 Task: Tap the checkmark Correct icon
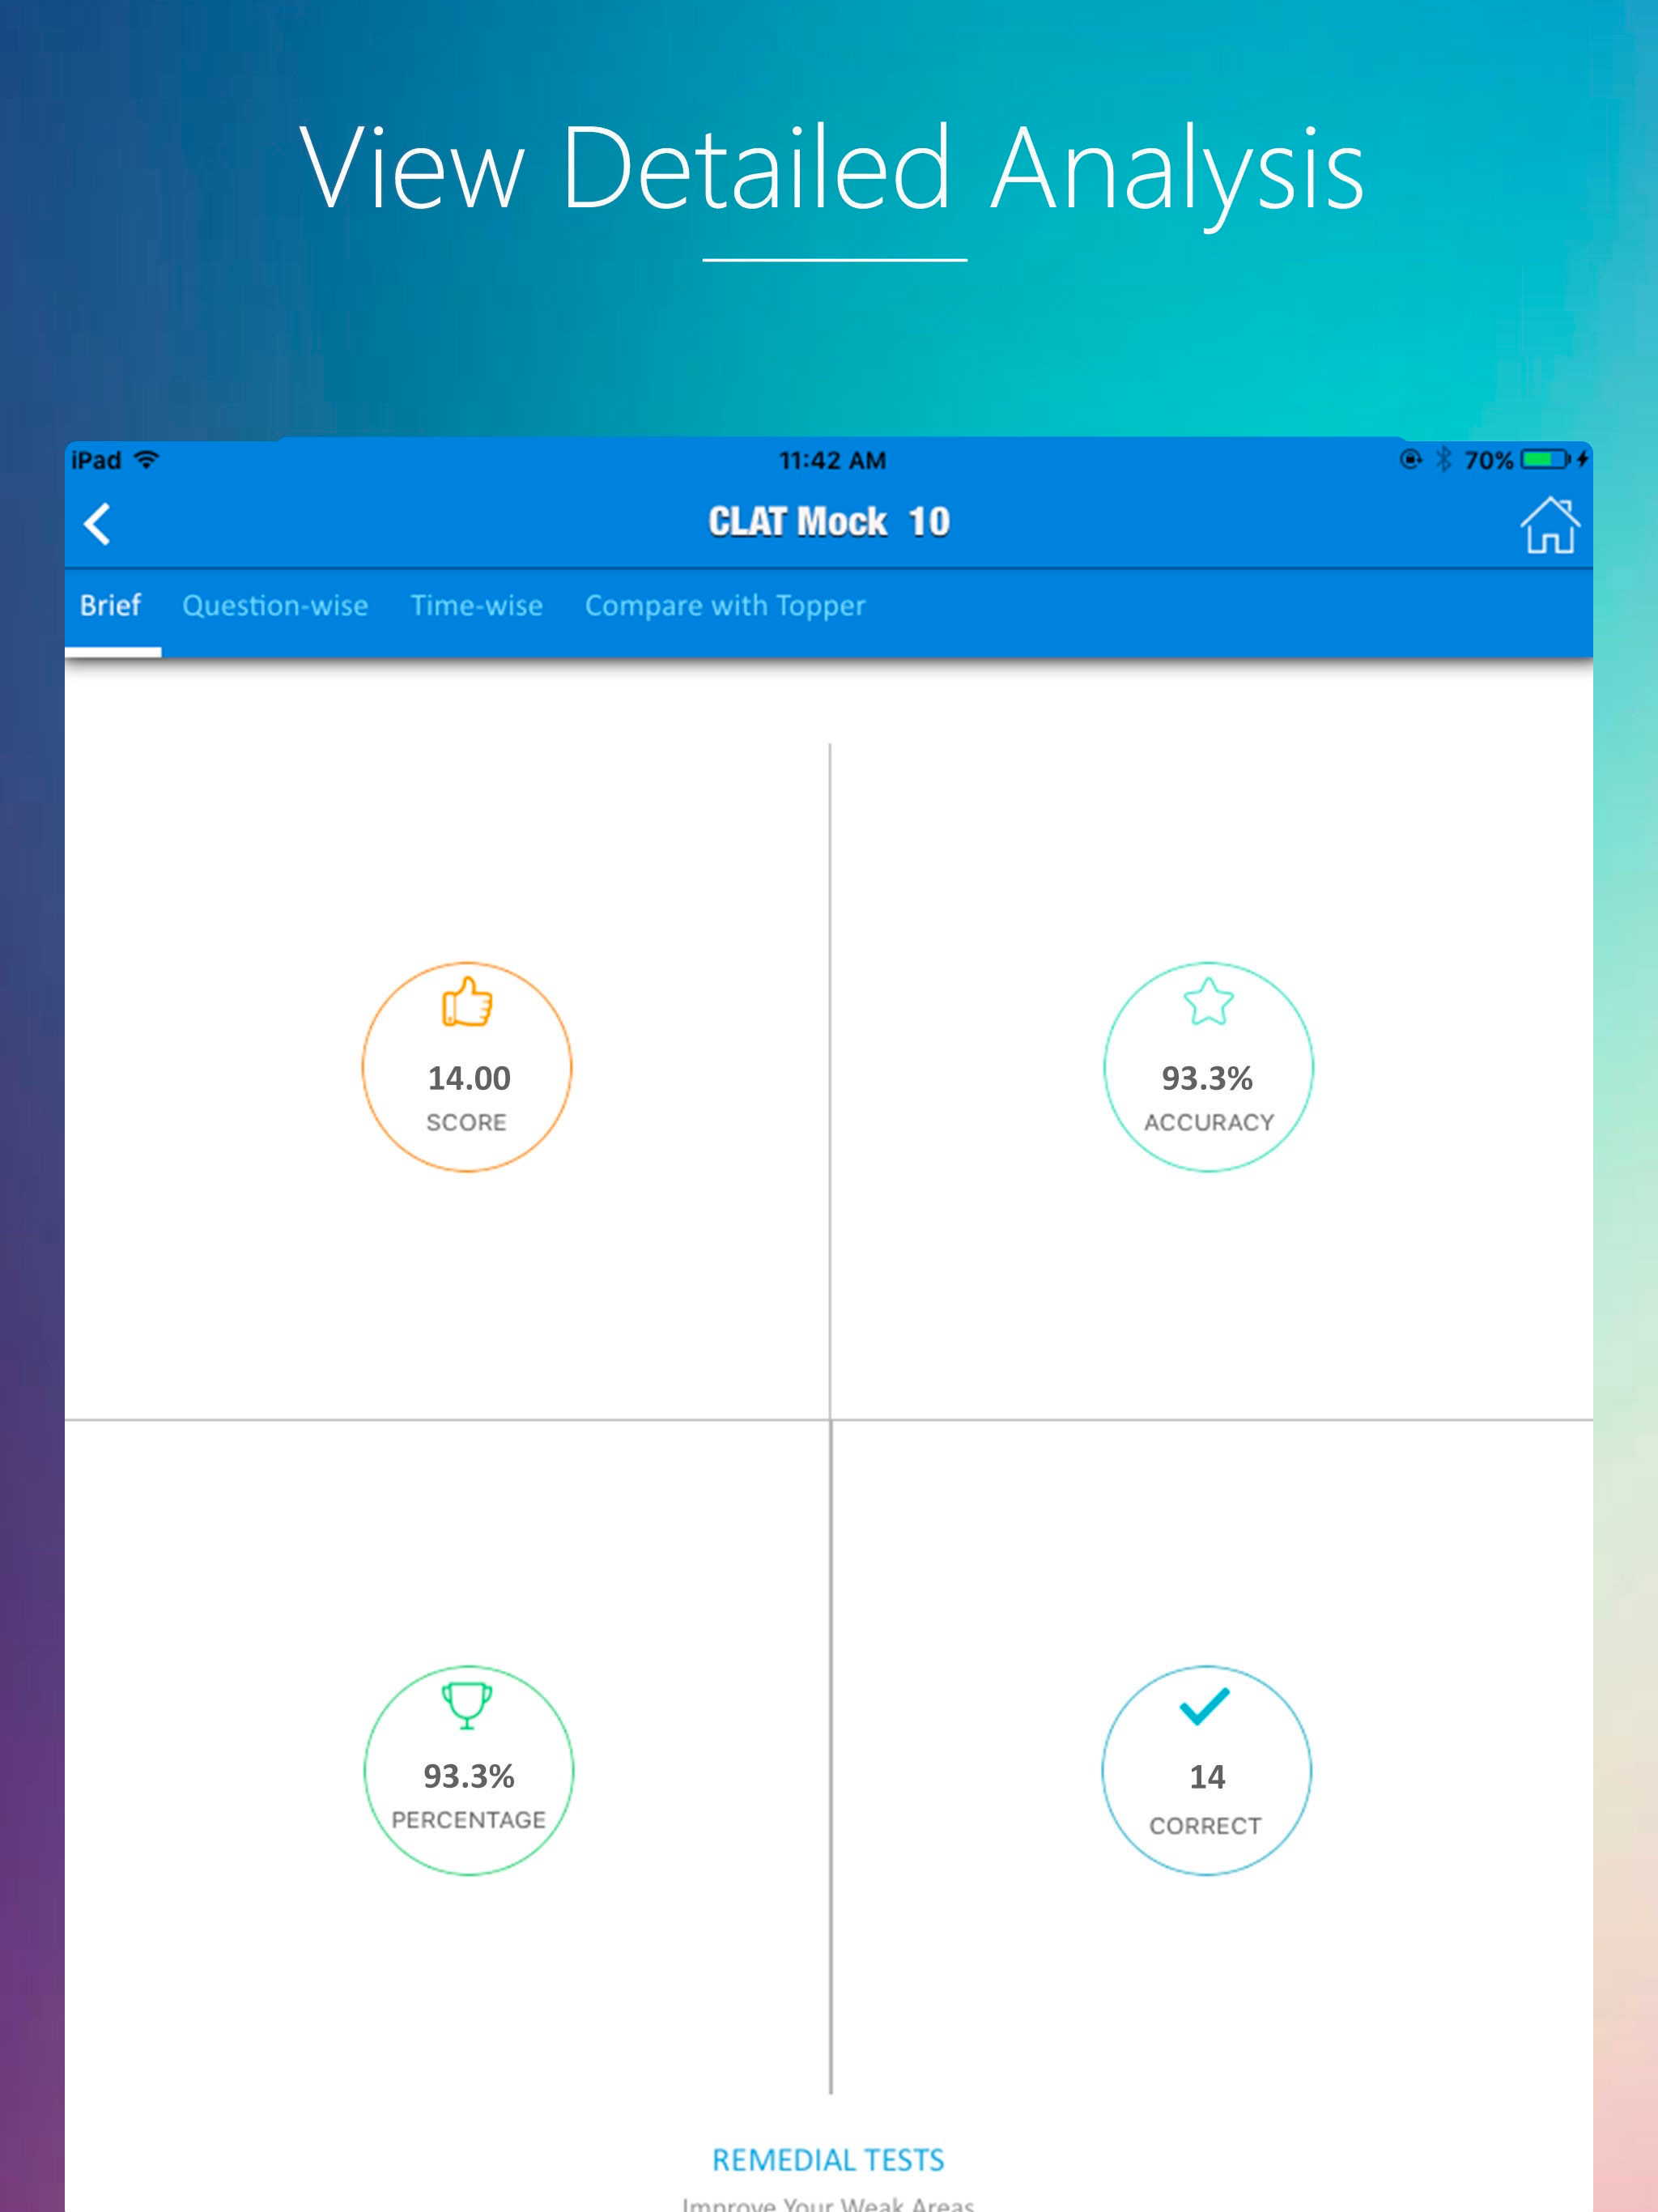(1205, 1706)
